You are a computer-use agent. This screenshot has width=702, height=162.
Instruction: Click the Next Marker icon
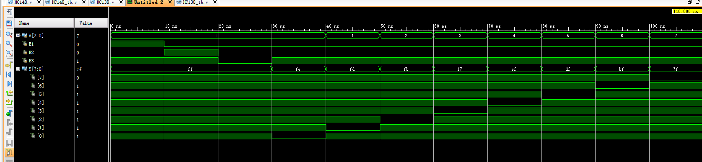click(x=9, y=132)
